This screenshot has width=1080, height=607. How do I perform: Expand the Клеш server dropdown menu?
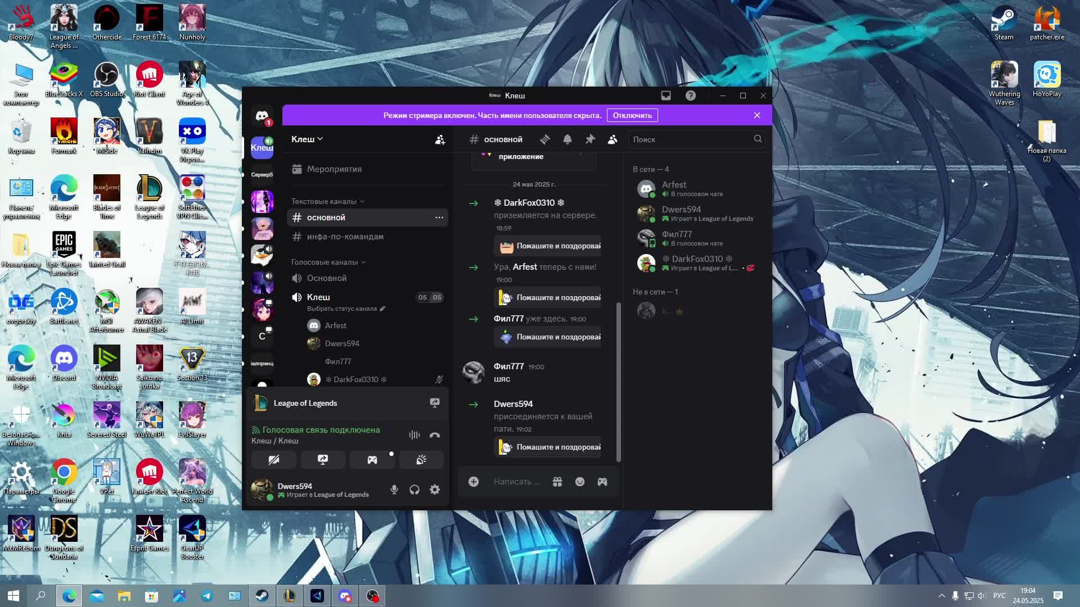307,139
